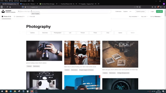
Task: Open the Collections nav link
Action: [x=118, y=11]
